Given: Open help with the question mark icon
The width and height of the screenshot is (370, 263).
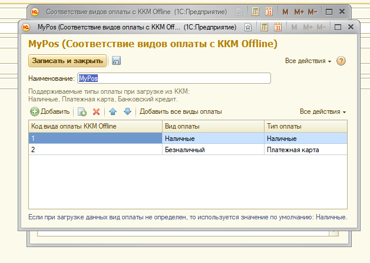Looking at the screenshot, I should [341, 61].
